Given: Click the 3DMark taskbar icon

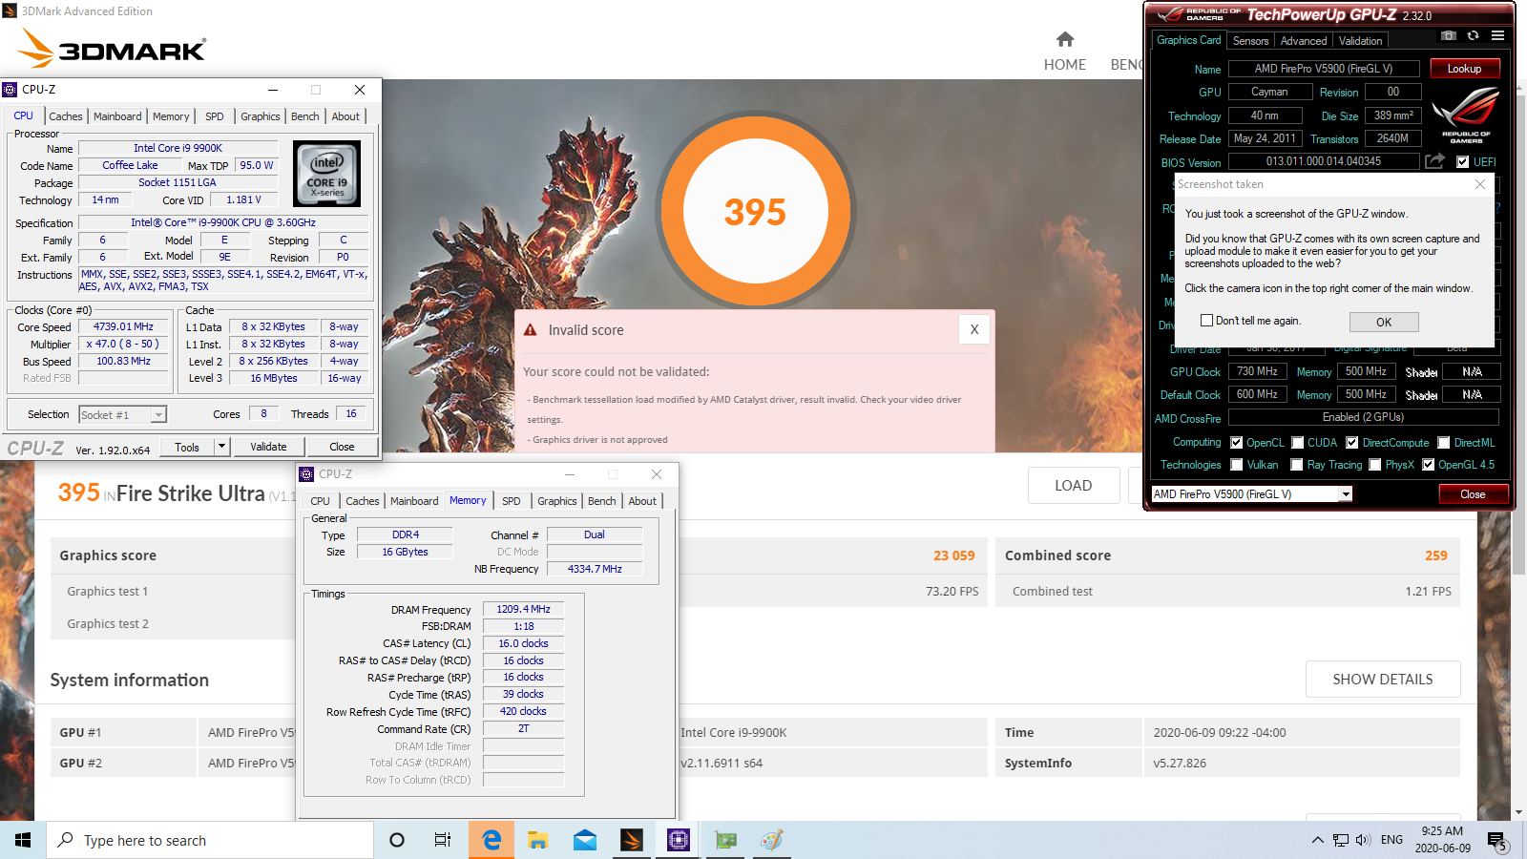Looking at the screenshot, I should (632, 840).
